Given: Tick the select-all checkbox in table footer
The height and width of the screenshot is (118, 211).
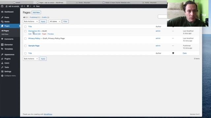Looking at the screenshot, I should (x=25, y=53).
